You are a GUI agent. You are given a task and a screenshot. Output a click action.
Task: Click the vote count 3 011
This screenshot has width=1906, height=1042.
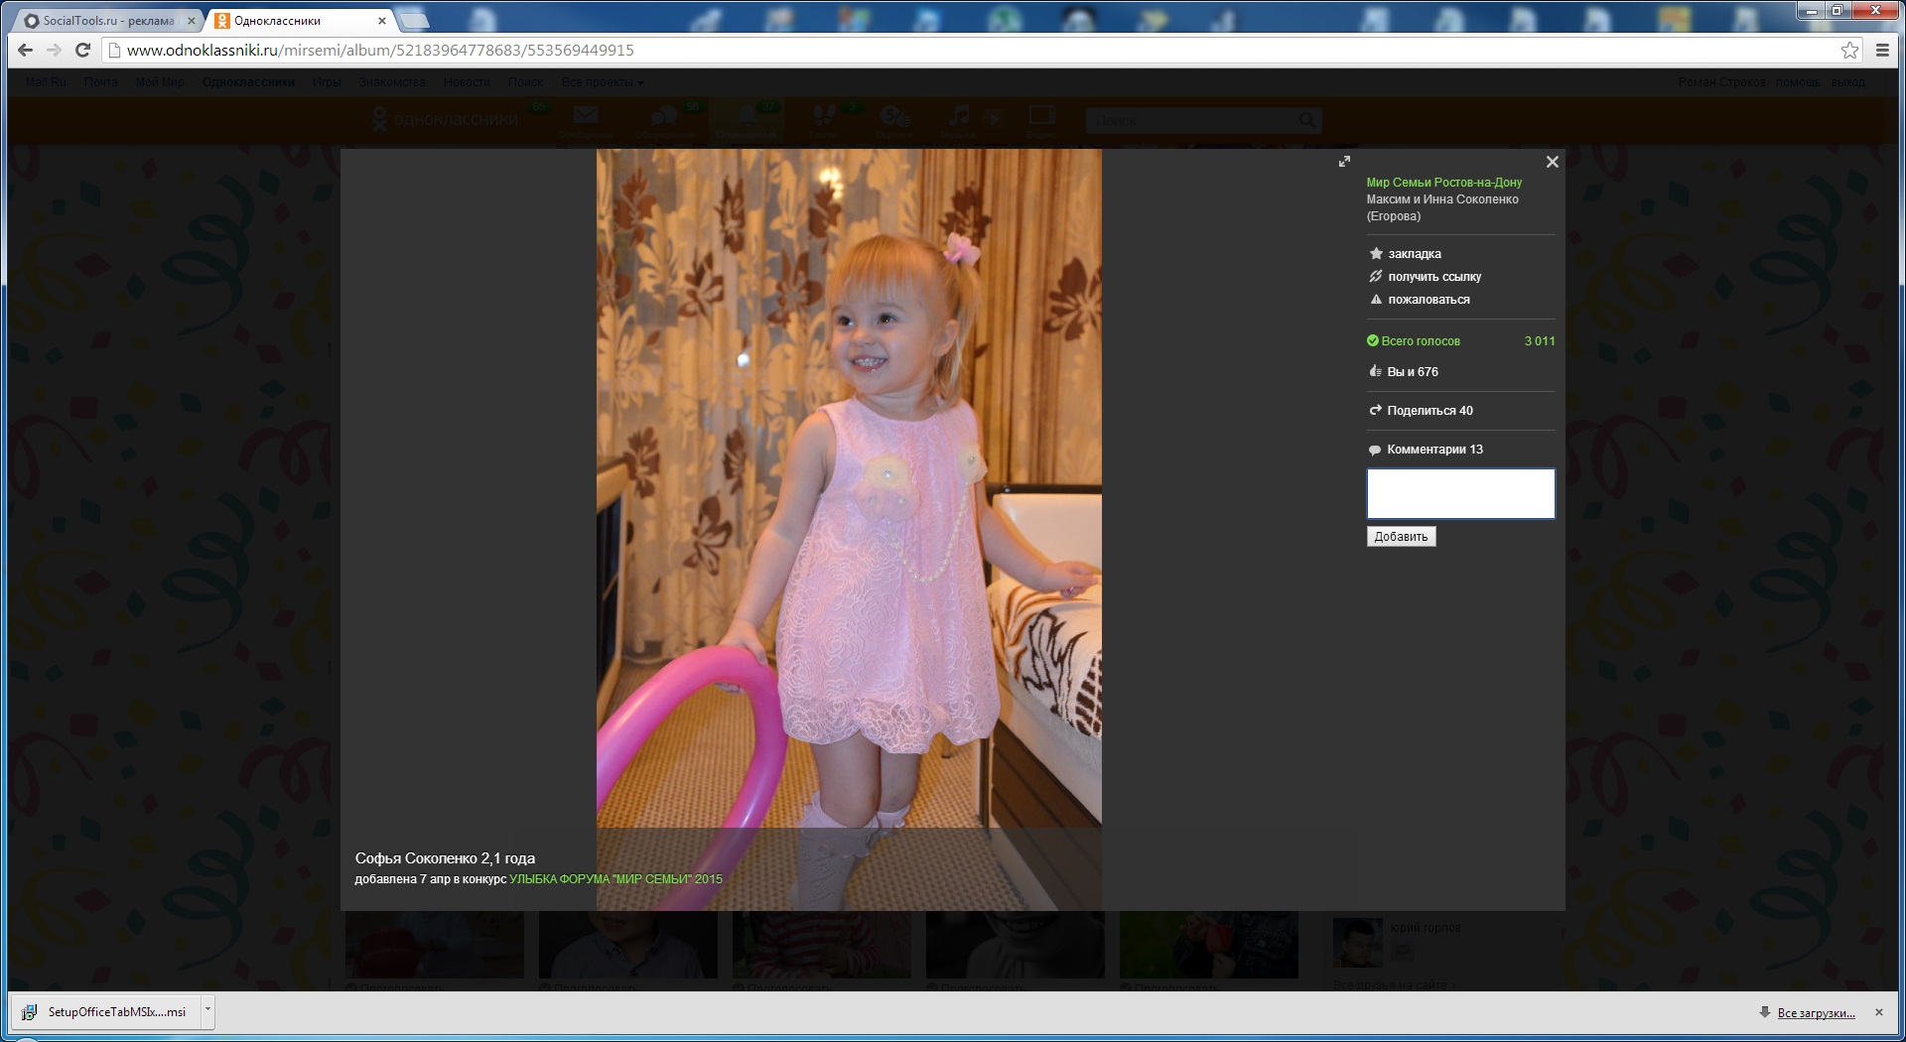click(1540, 341)
